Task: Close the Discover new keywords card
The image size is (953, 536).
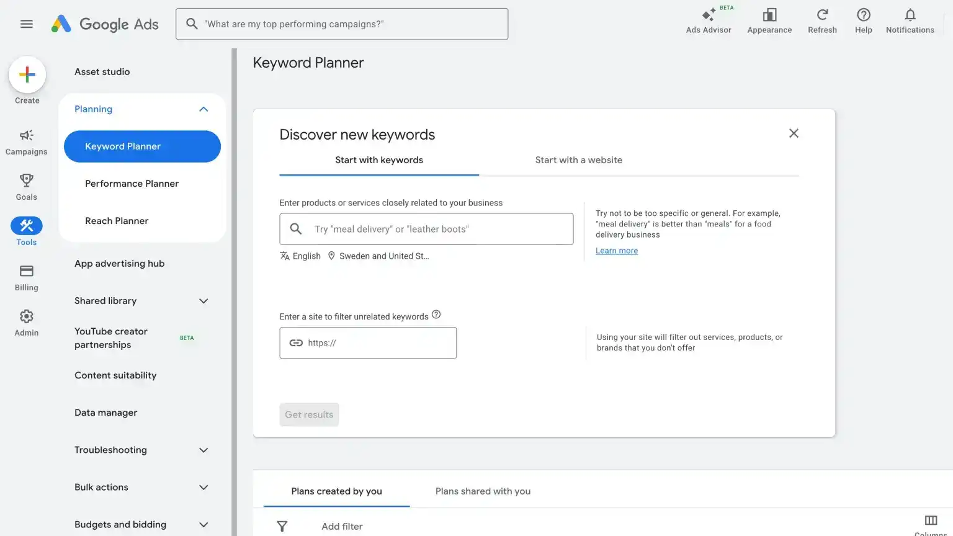Action: pyautogui.click(x=794, y=133)
